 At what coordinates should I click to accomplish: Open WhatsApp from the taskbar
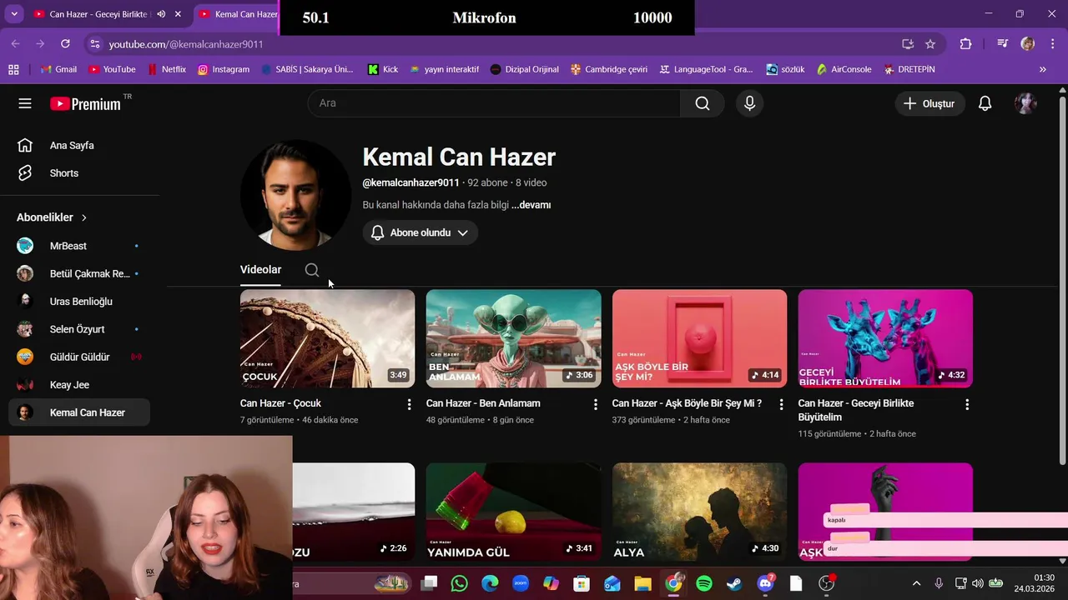pos(459,583)
